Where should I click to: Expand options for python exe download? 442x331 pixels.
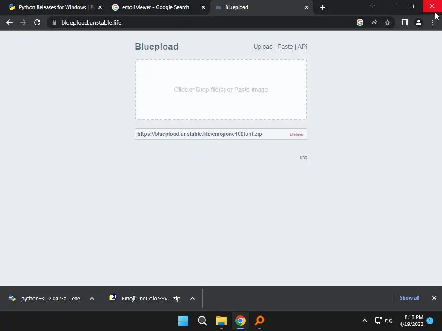[x=92, y=298]
